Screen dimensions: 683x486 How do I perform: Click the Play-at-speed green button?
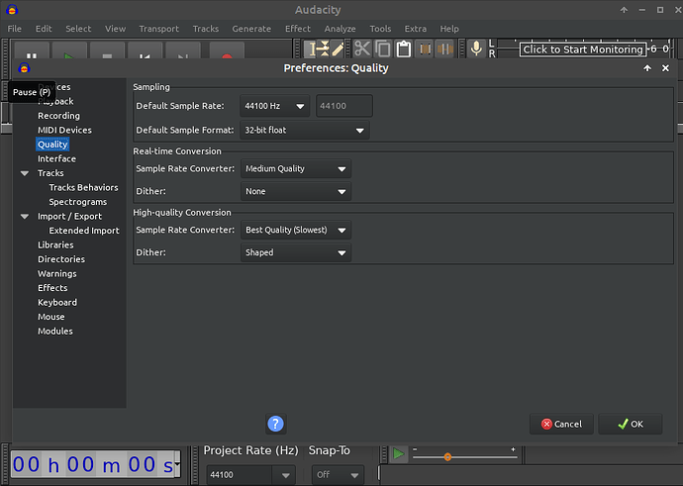point(398,453)
